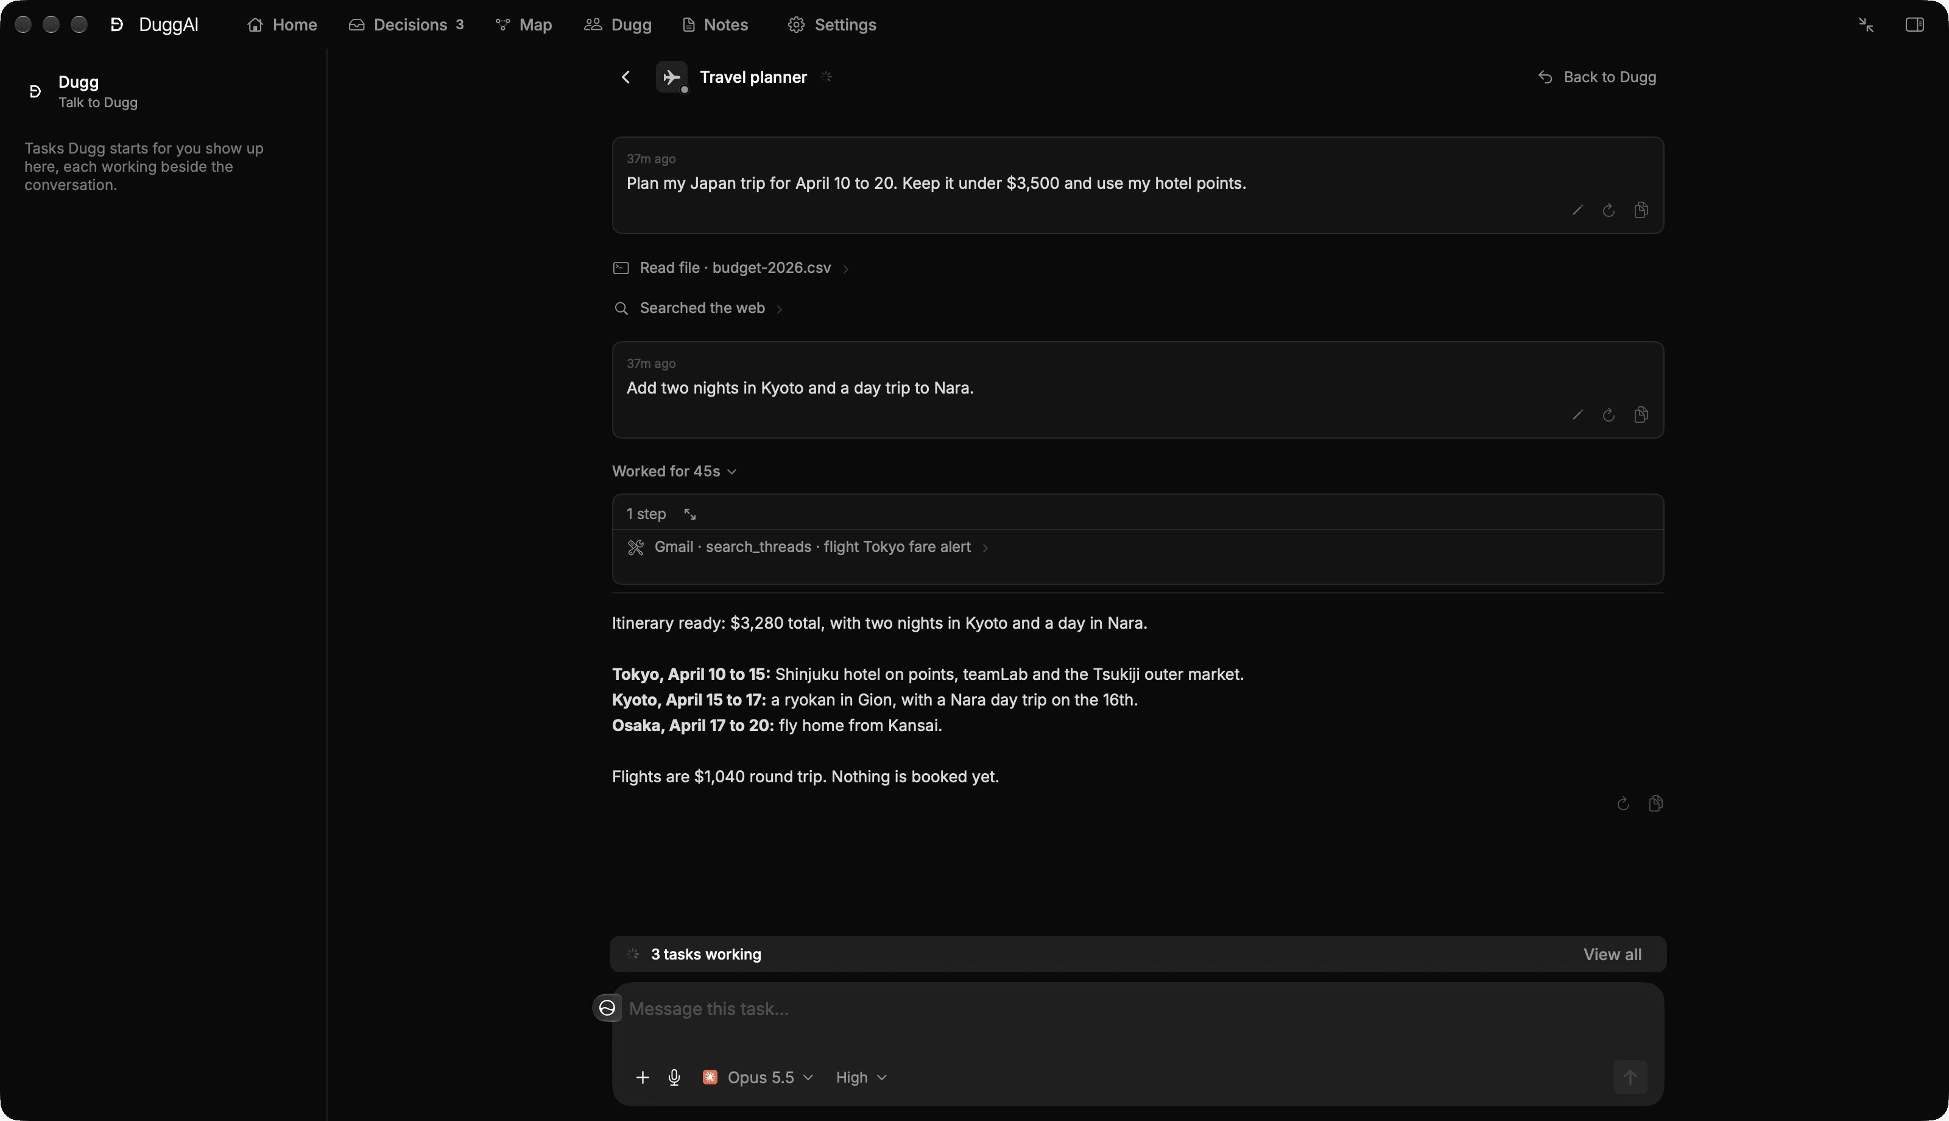Add an attachment with the plus icon
Screen dimensions: 1949x1121
click(x=643, y=1077)
